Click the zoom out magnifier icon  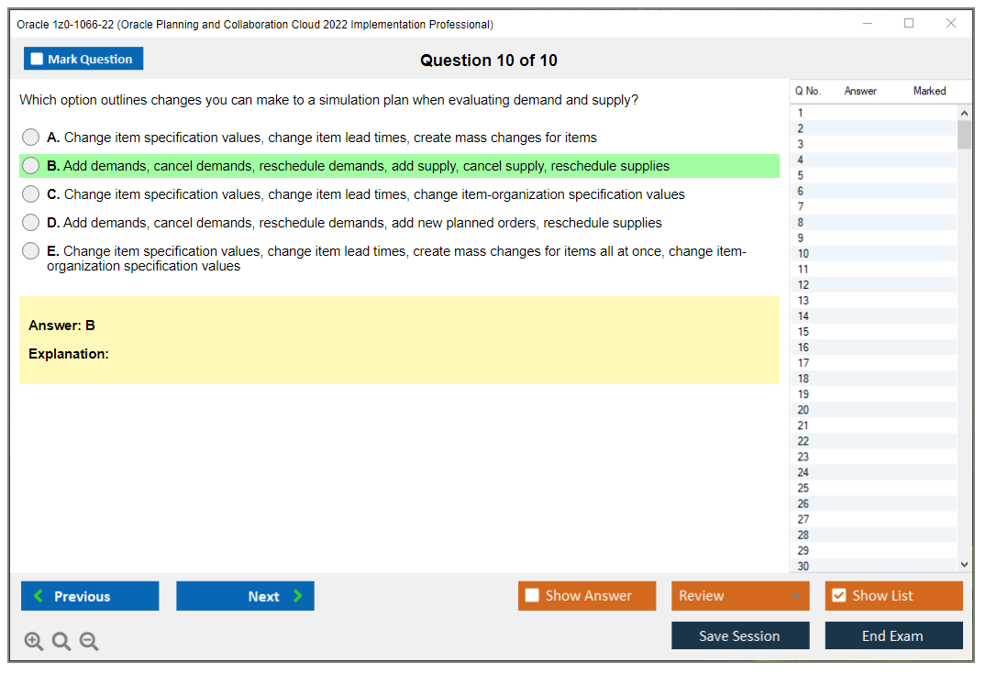pos(89,642)
